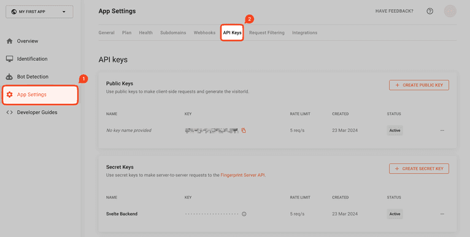This screenshot has height=237, width=470.
Task: Click the Active status of Svelte Backend
Action: (395, 214)
